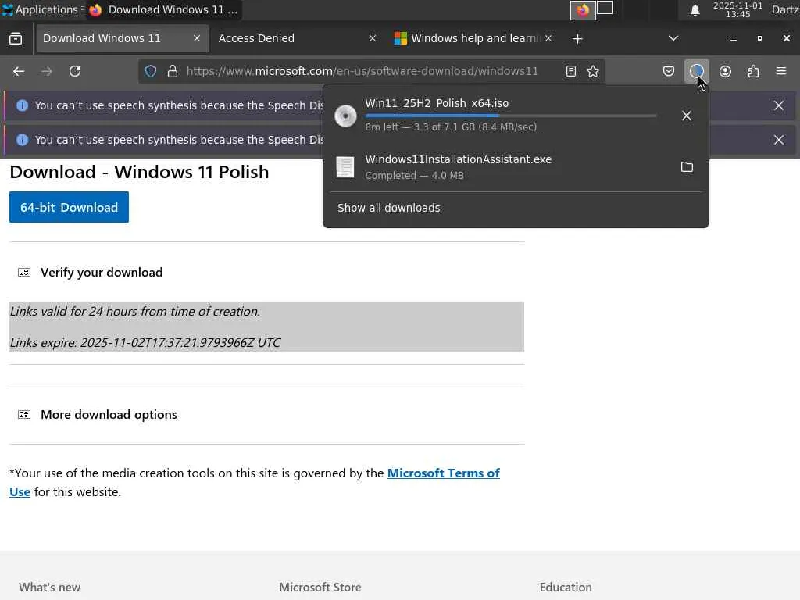This screenshot has height=600, width=800.
Task: Switch to the Access Denied tab
Action: [289, 38]
